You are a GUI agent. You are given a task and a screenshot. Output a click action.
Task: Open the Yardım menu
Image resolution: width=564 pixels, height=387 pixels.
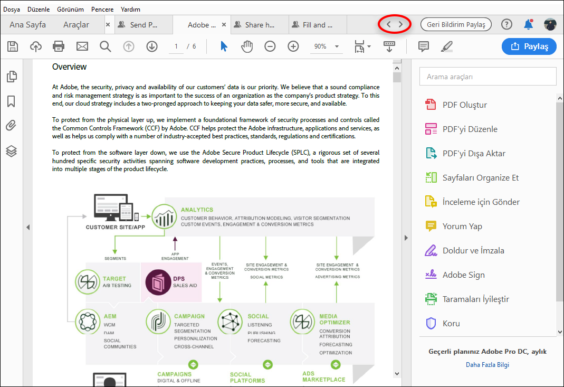point(130,10)
